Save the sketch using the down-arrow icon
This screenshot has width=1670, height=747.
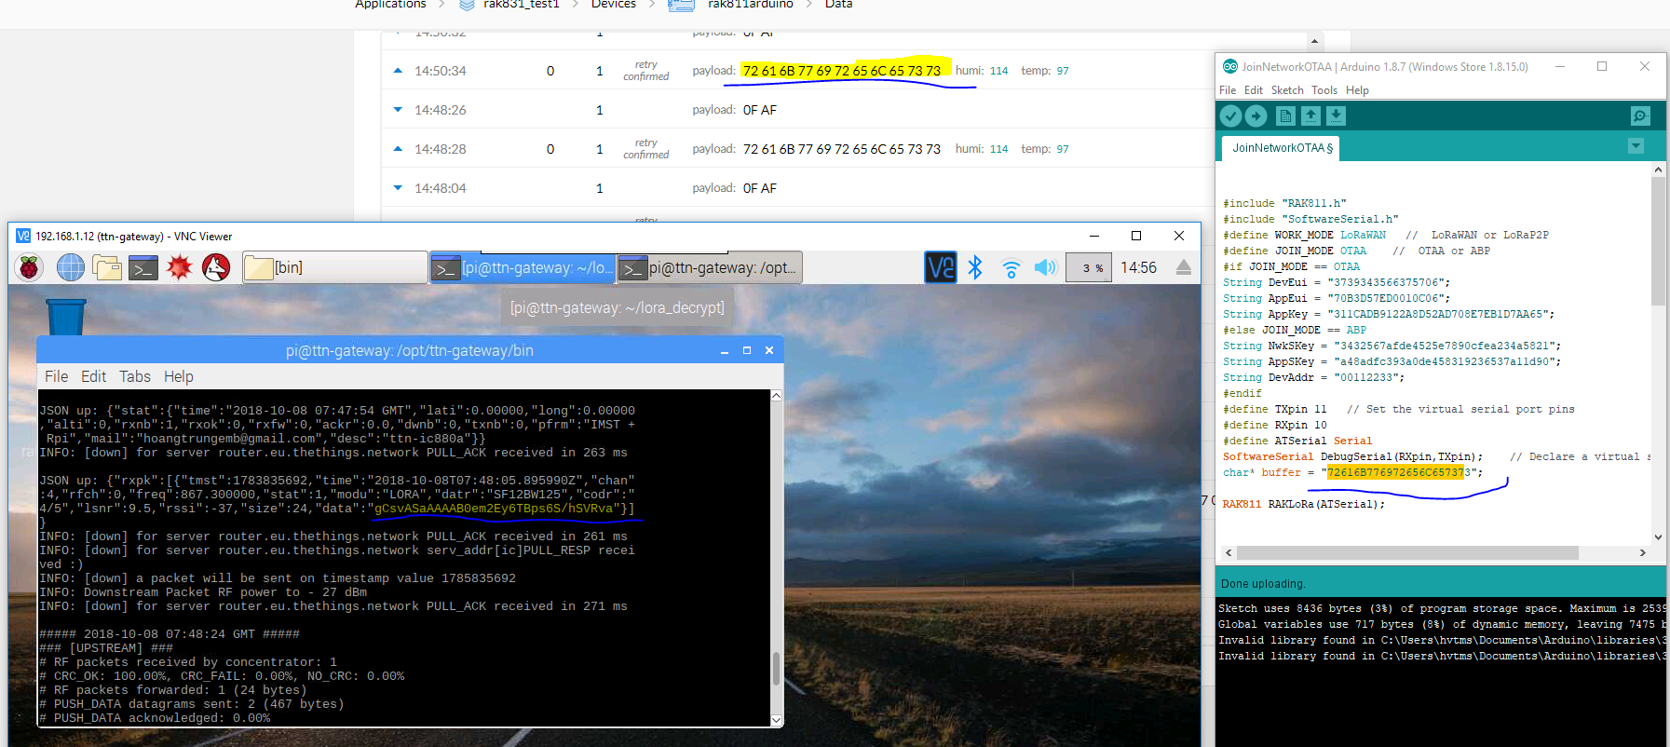click(x=1336, y=115)
